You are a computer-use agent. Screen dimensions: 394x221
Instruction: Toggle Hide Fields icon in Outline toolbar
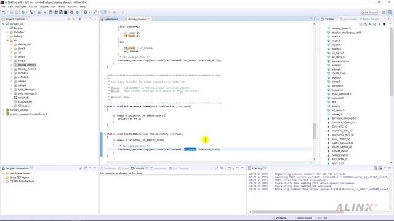click(x=370, y=24)
